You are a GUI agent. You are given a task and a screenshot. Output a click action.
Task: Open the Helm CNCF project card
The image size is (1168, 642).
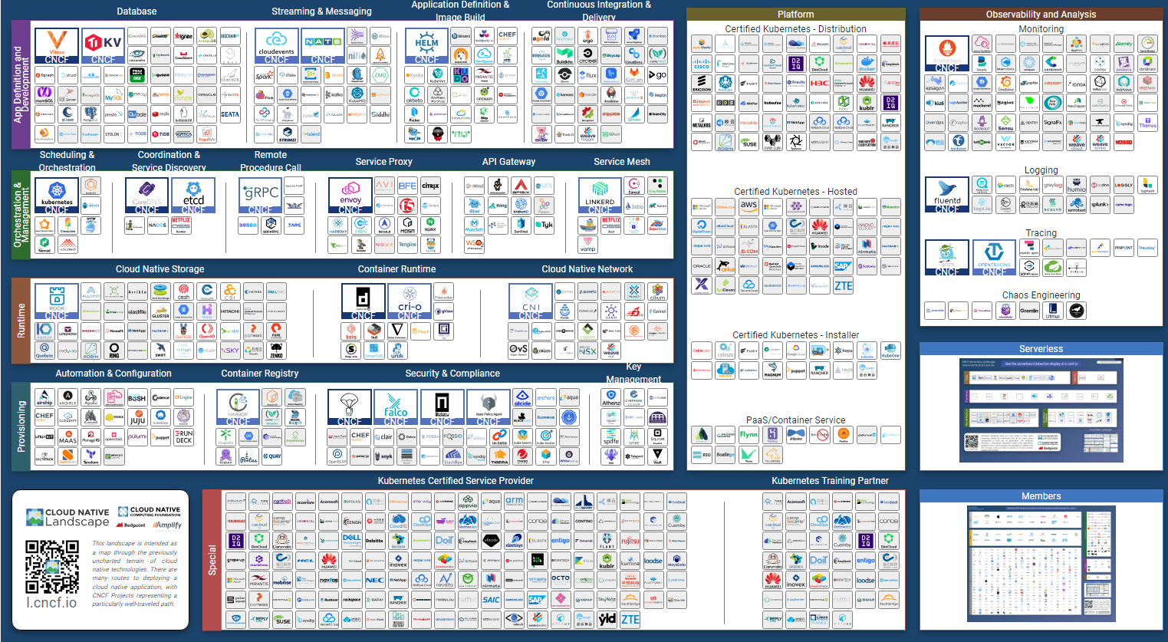[x=427, y=46]
